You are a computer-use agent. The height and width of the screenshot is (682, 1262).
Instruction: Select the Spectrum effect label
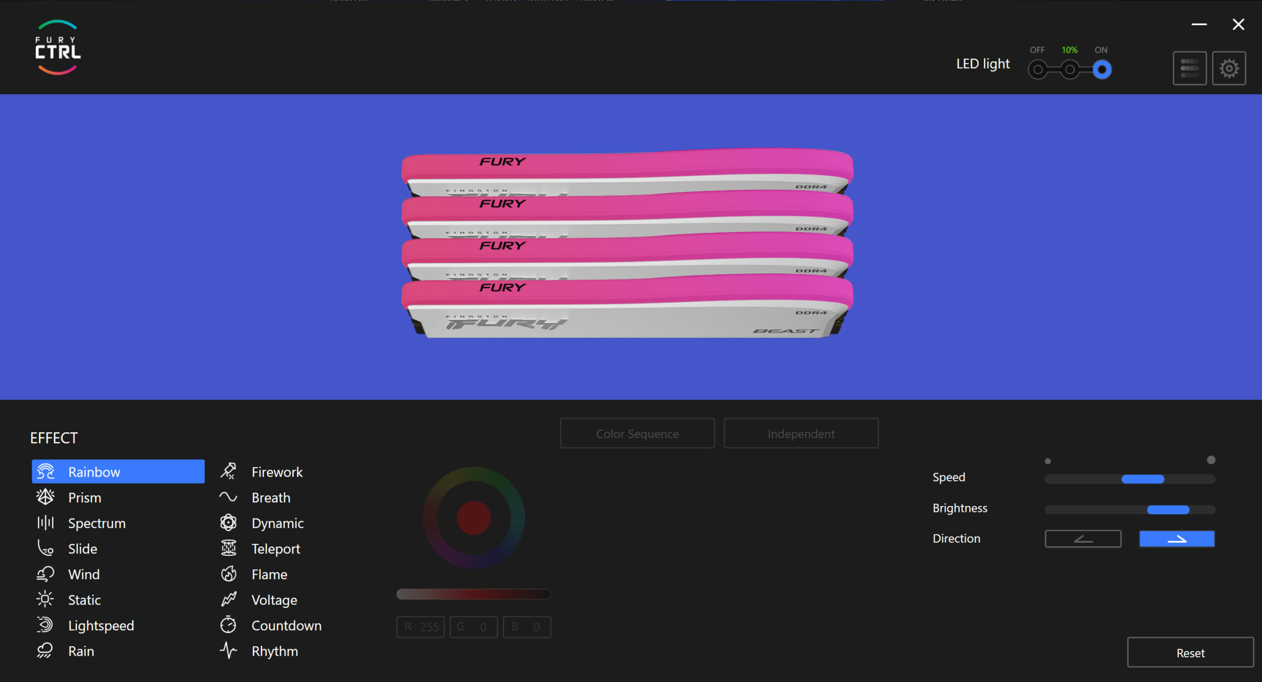[97, 524]
